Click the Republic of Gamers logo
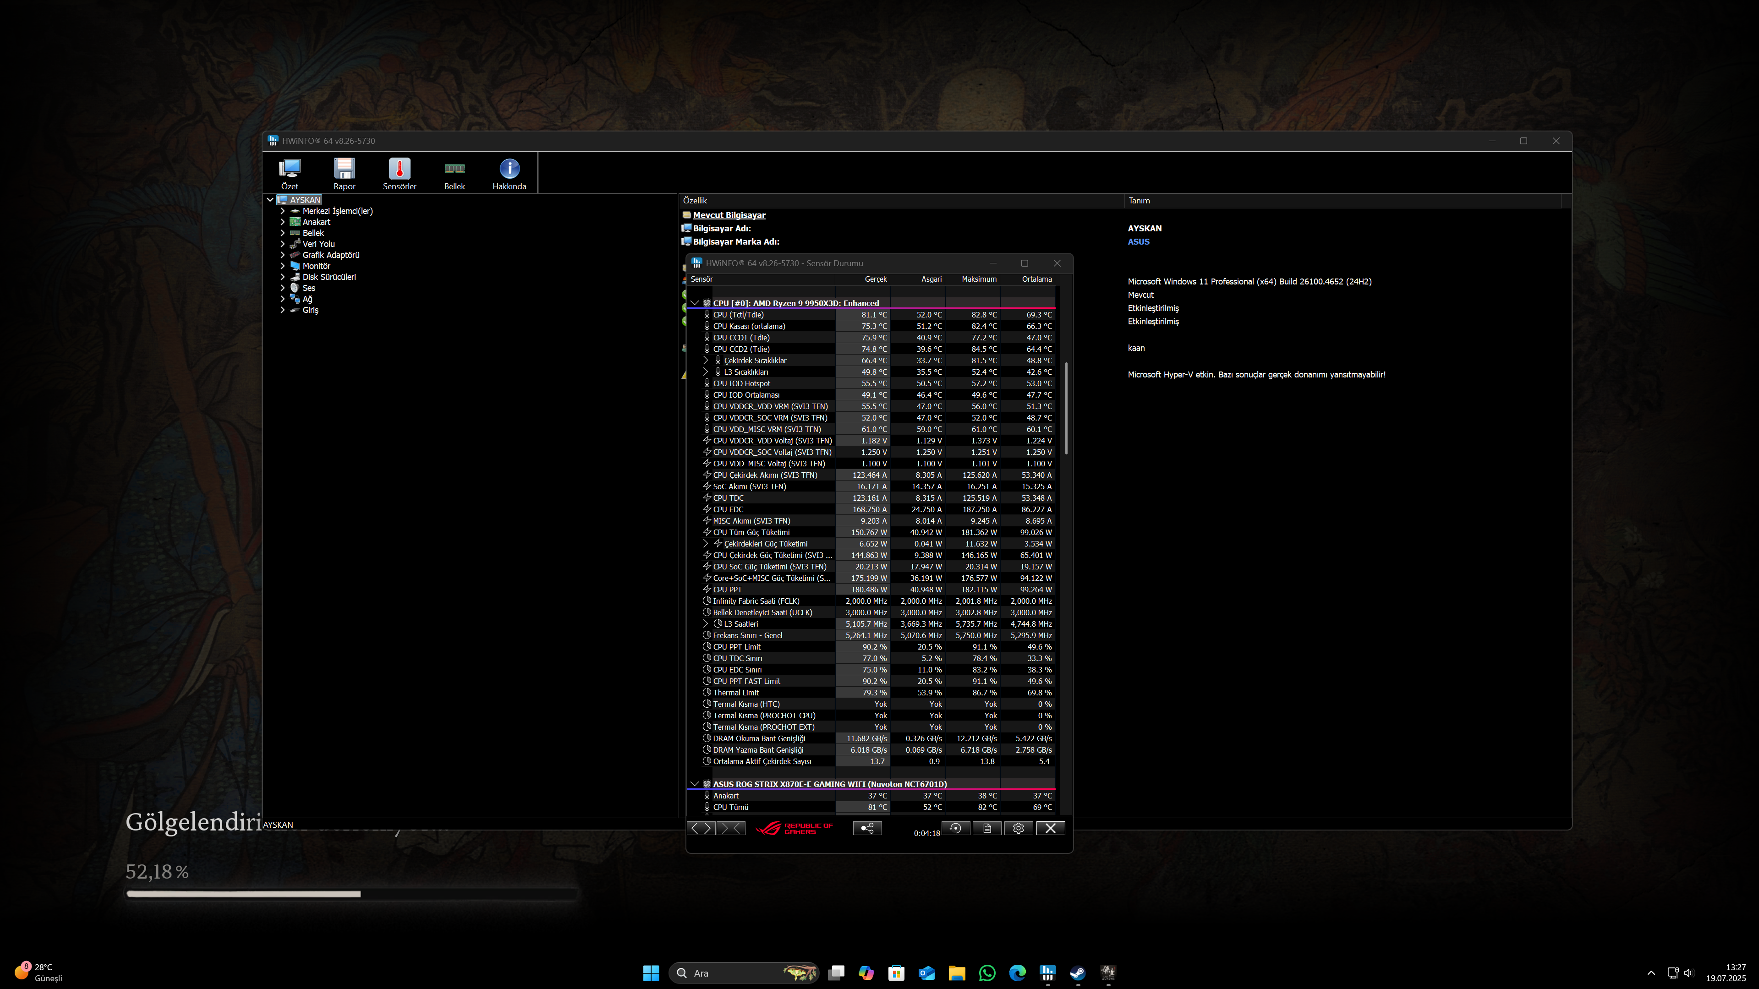This screenshot has width=1759, height=989. 794,828
